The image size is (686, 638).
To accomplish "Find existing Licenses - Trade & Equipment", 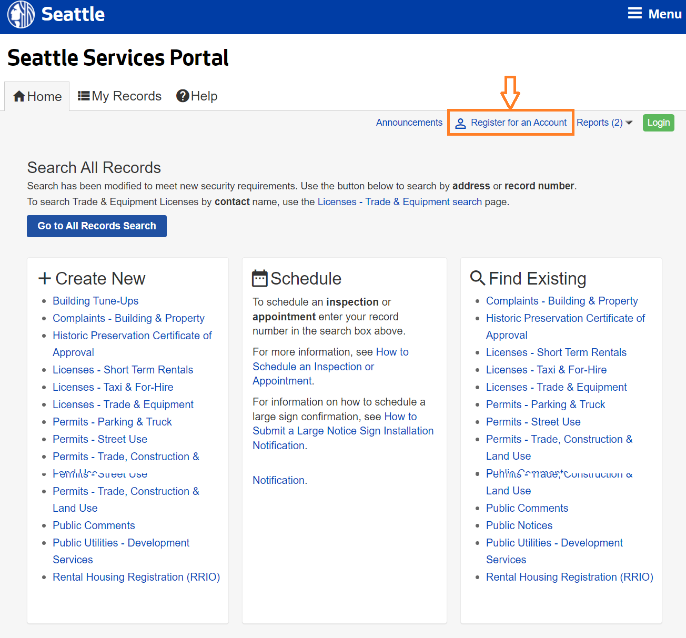I will pos(557,387).
